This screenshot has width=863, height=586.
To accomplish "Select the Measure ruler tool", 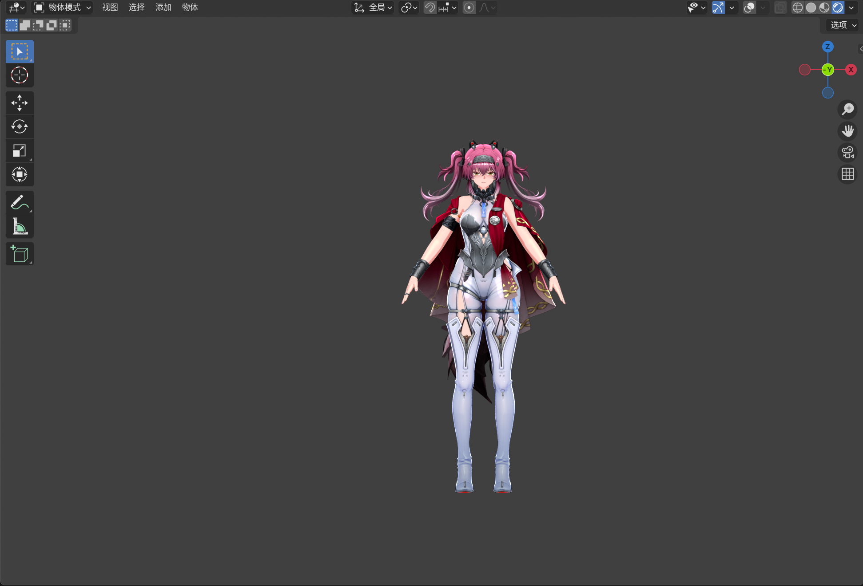I will click(x=20, y=226).
